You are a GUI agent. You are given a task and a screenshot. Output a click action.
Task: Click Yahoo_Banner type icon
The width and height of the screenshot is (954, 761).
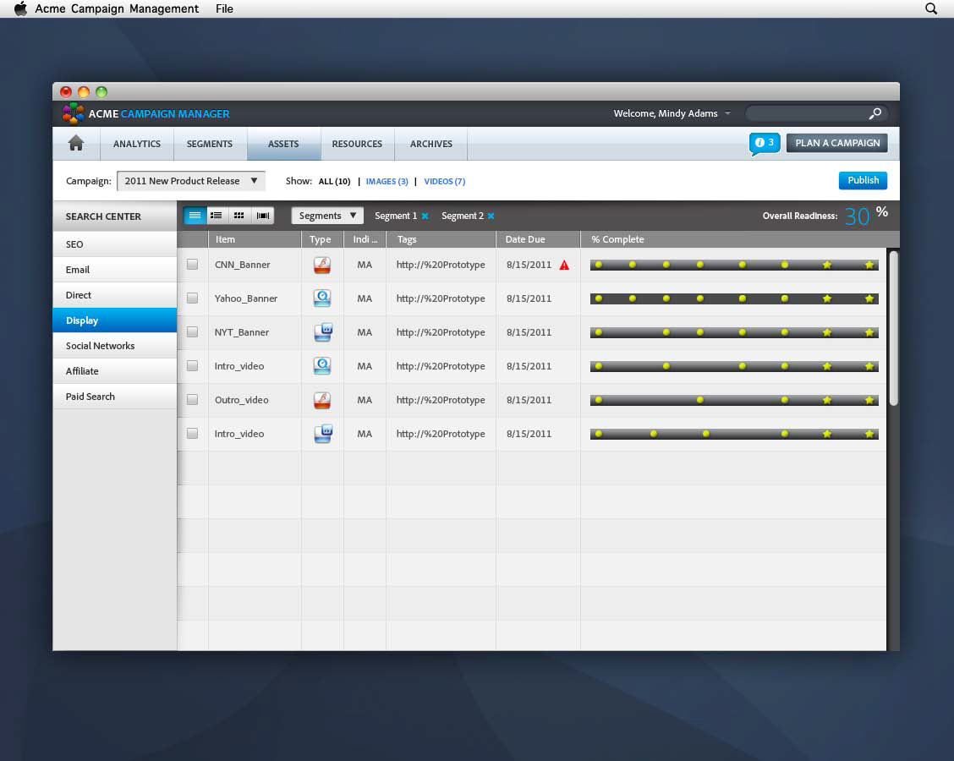point(322,298)
